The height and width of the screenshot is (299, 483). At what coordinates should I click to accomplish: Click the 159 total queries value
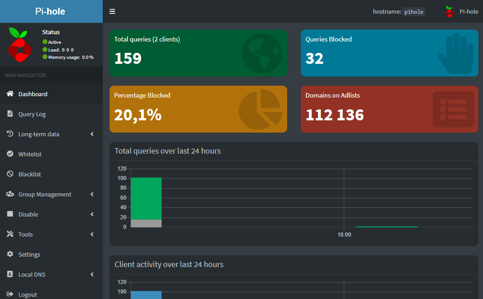click(x=128, y=58)
